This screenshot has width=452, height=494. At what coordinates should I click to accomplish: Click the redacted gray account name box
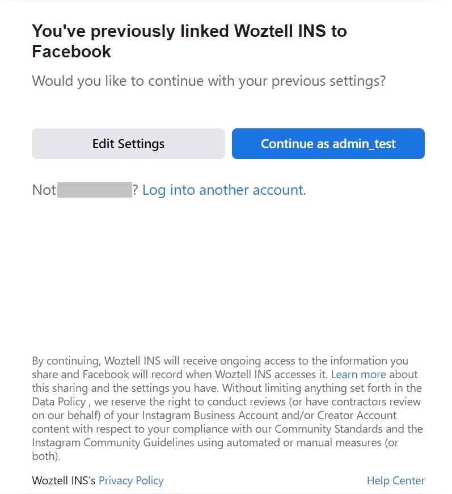pyautogui.click(x=94, y=190)
